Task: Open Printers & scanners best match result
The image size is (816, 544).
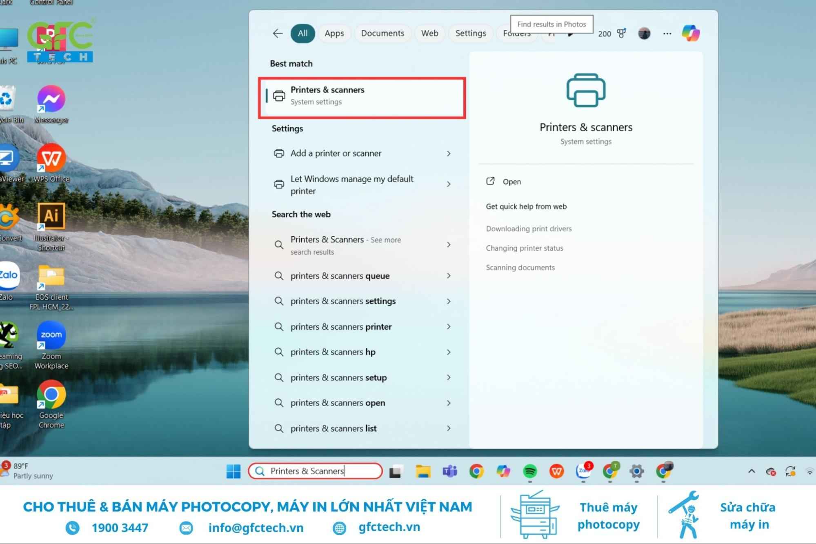Action: [x=362, y=98]
